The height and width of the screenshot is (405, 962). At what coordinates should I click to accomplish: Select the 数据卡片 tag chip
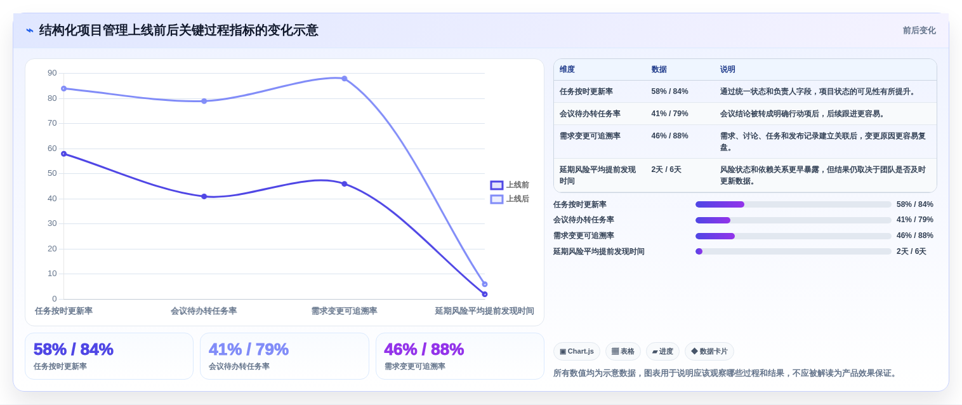coord(709,352)
